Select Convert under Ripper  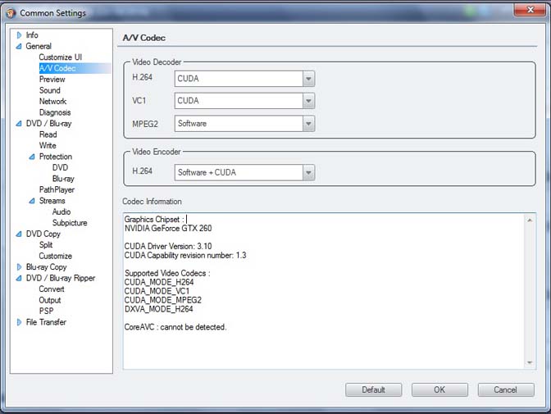(52, 289)
